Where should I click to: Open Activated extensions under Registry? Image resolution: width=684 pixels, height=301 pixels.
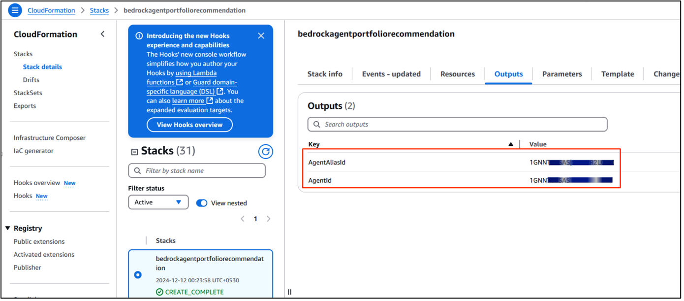click(x=44, y=255)
